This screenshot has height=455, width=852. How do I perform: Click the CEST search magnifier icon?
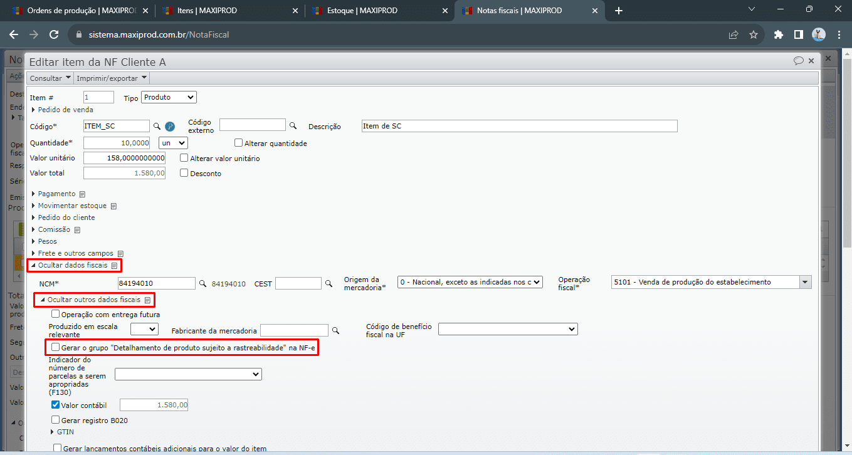pos(329,284)
